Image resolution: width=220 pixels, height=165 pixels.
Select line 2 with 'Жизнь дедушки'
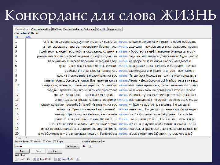coord(113,46)
